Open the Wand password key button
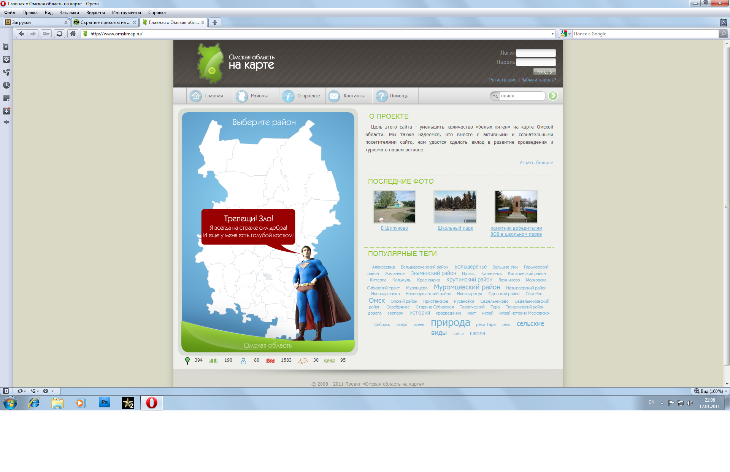This screenshot has width=730, height=472. click(46, 33)
